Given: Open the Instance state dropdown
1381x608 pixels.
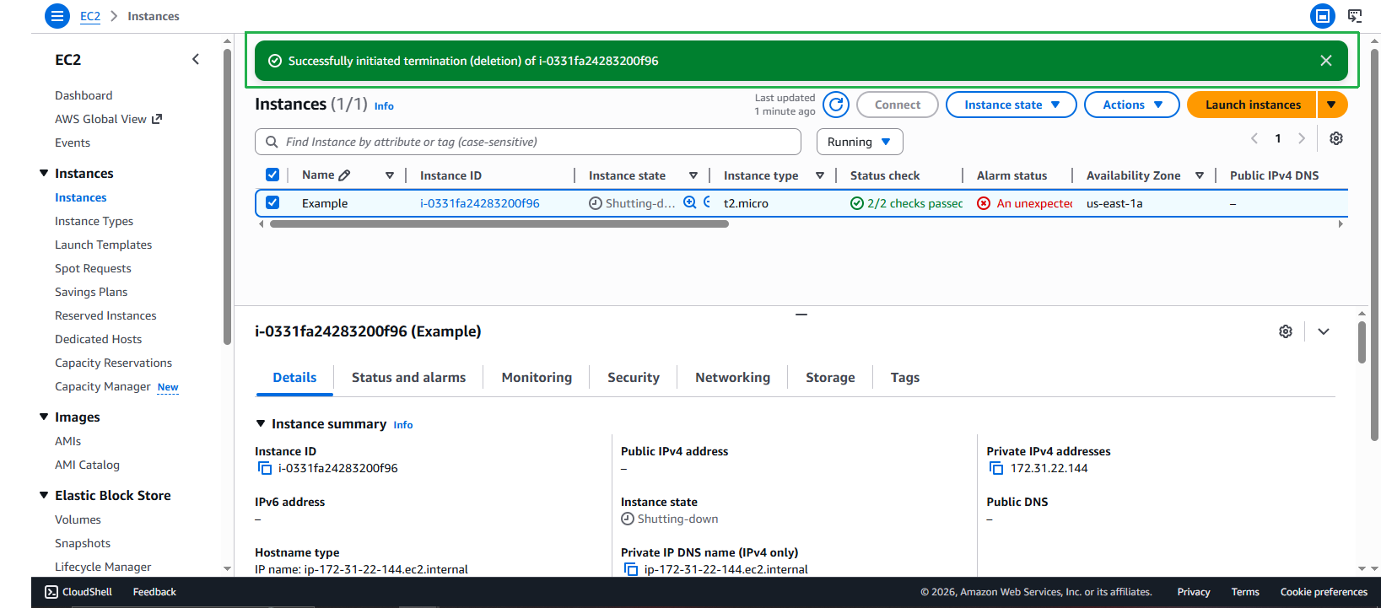Looking at the screenshot, I should point(1011,105).
